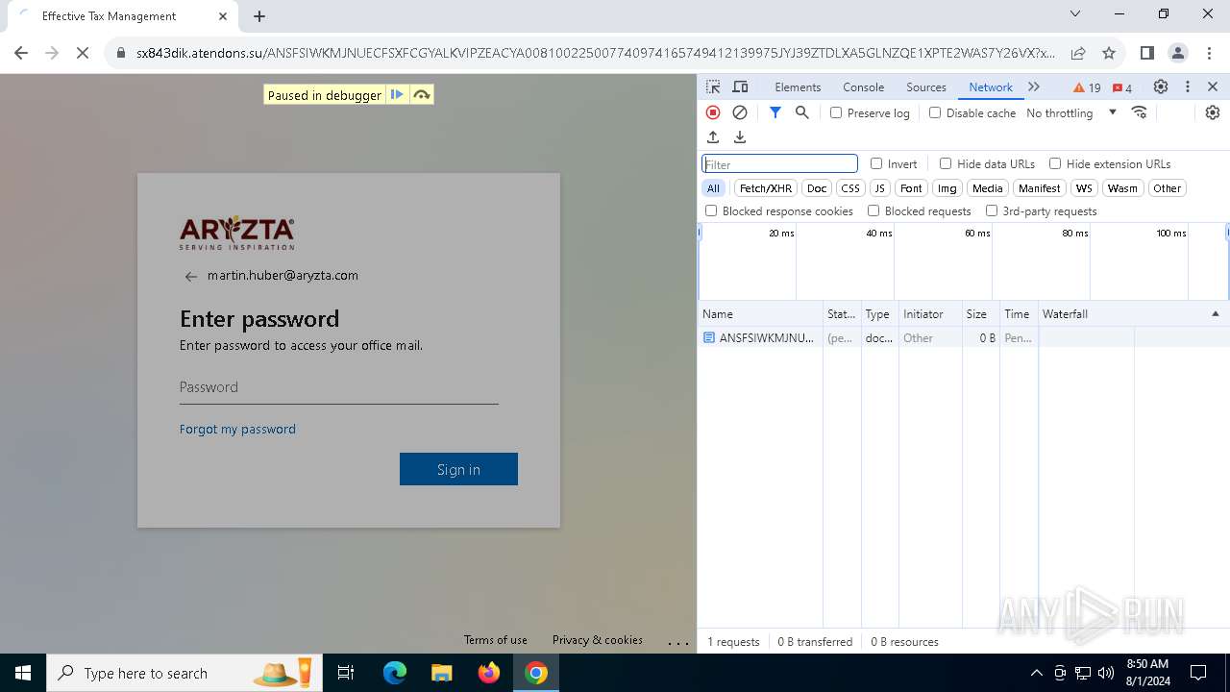Sort by the Waterfall column arrow

[x=1215, y=314]
